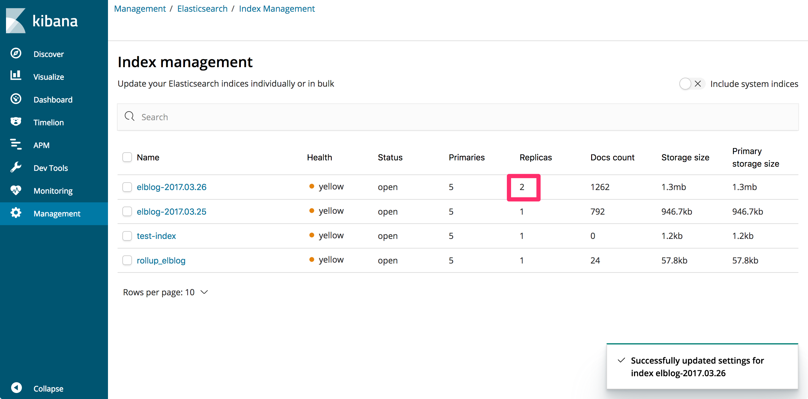
Task: Select checkbox for elblog-2017.03.25
Action: (x=127, y=211)
